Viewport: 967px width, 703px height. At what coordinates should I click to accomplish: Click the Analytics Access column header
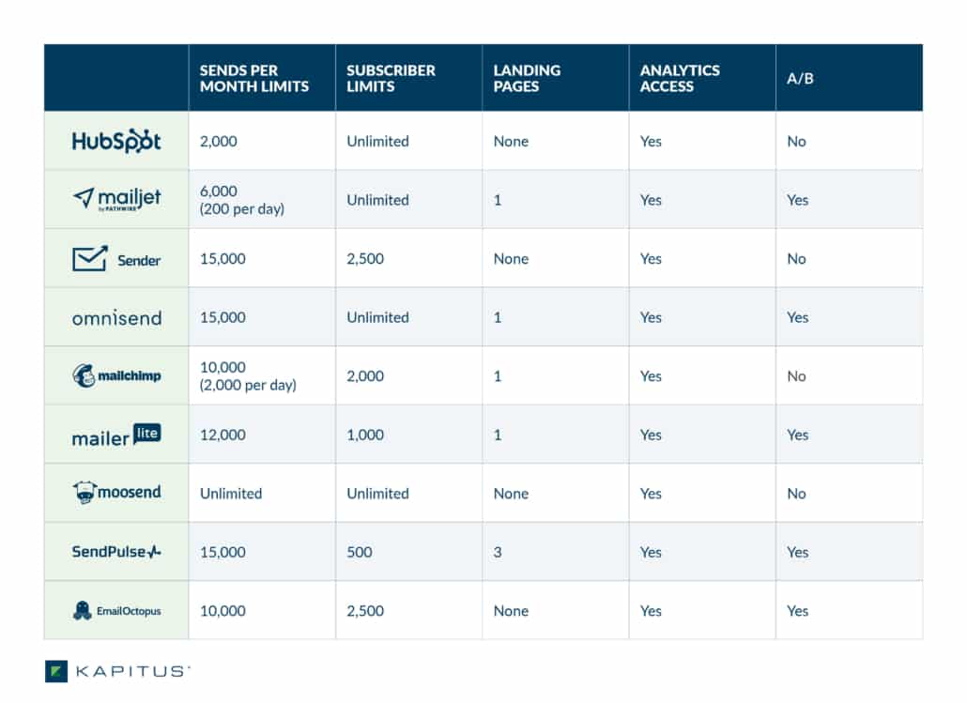point(680,78)
